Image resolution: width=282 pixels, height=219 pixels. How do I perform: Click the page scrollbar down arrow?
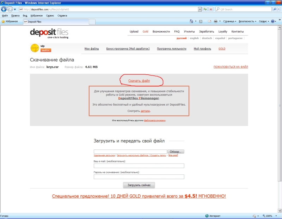[280, 211]
